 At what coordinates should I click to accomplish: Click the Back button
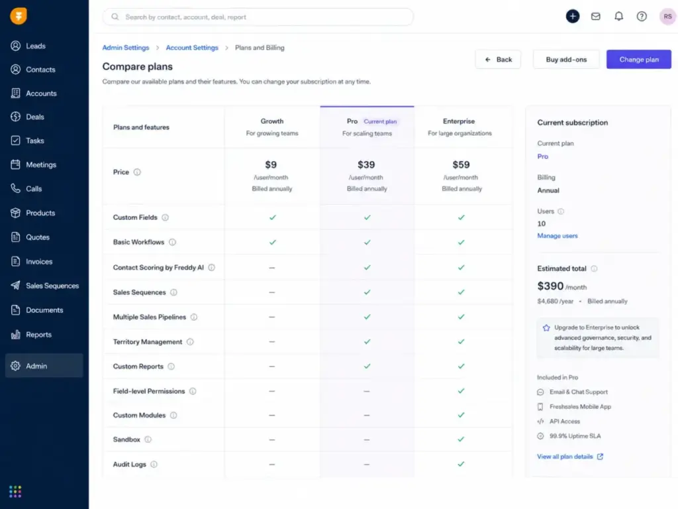click(x=498, y=59)
